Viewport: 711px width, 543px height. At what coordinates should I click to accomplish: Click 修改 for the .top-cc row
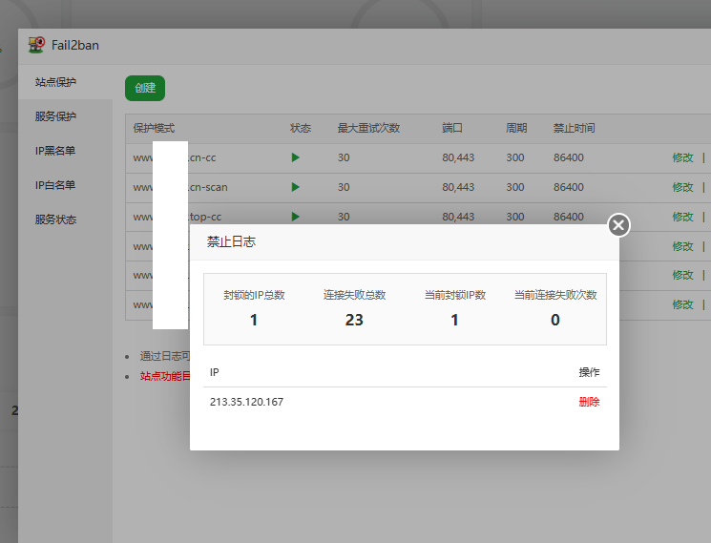[x=683, y=217]
